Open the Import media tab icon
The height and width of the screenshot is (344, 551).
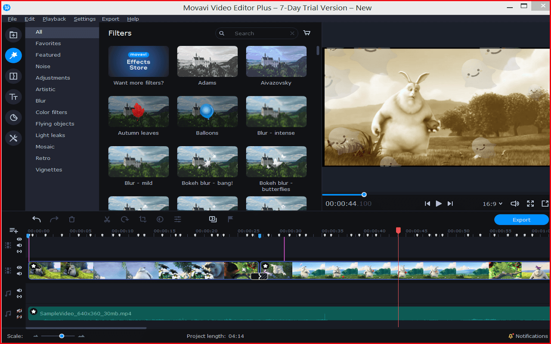pos(13,35)
